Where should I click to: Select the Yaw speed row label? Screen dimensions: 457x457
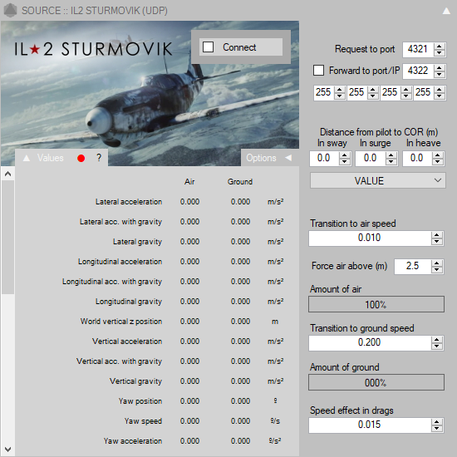click(x=143, y=421)
